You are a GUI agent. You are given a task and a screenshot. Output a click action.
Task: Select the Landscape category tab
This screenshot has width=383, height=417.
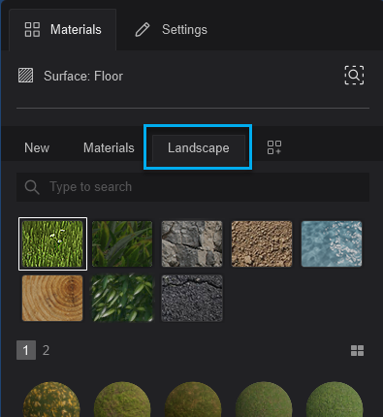click(x=198, y=148)
